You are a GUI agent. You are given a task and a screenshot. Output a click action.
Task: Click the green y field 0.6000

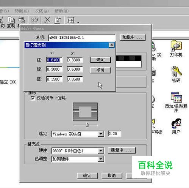[x=75, y=69]
